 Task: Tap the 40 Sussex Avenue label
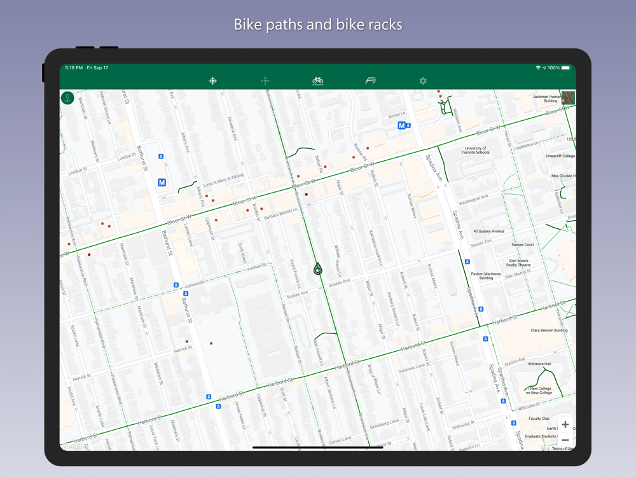pyautogui.click(x=488, y=232)
